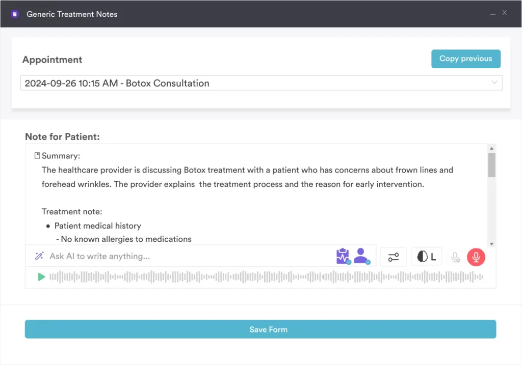The height and width of the screenshot is (365, 522).
Task: Click the app logo in the title bar
Action: (x=14, y=14)
